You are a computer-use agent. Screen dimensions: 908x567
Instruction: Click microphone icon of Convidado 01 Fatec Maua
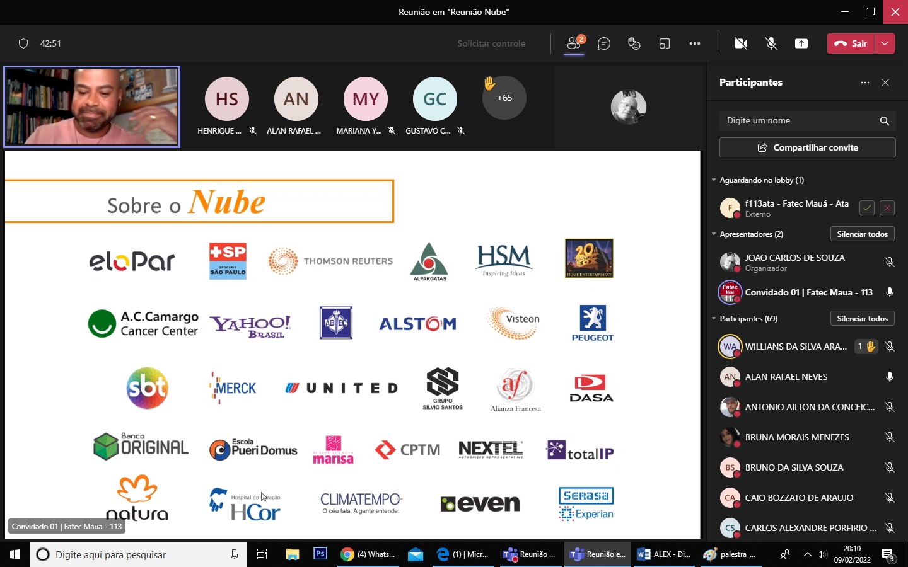click(x=890, y=292)
